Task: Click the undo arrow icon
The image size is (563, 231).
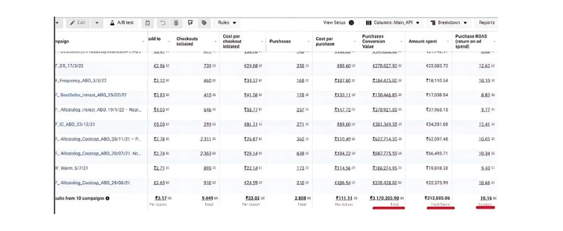Action: click(x=162, y=23)
